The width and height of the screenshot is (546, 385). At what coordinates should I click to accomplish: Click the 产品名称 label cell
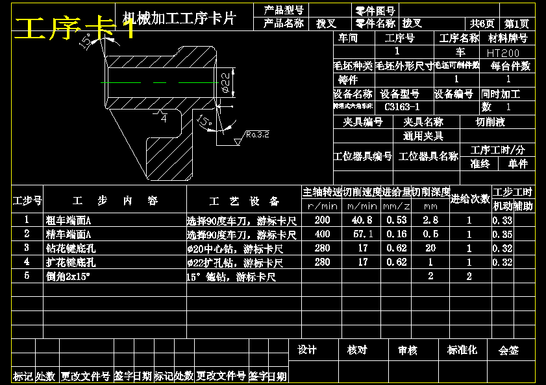pos(284,23)
